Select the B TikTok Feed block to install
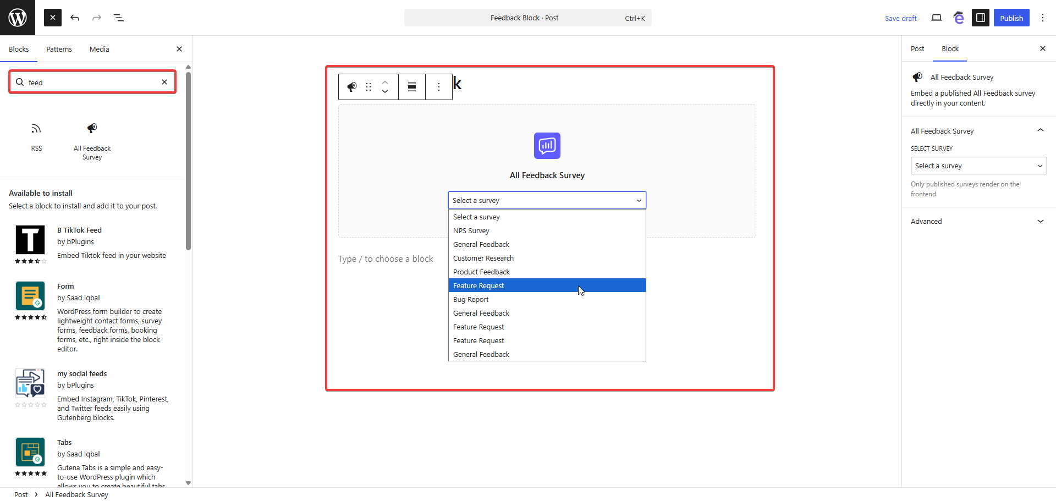The image size is (1056, 501). 92,244
